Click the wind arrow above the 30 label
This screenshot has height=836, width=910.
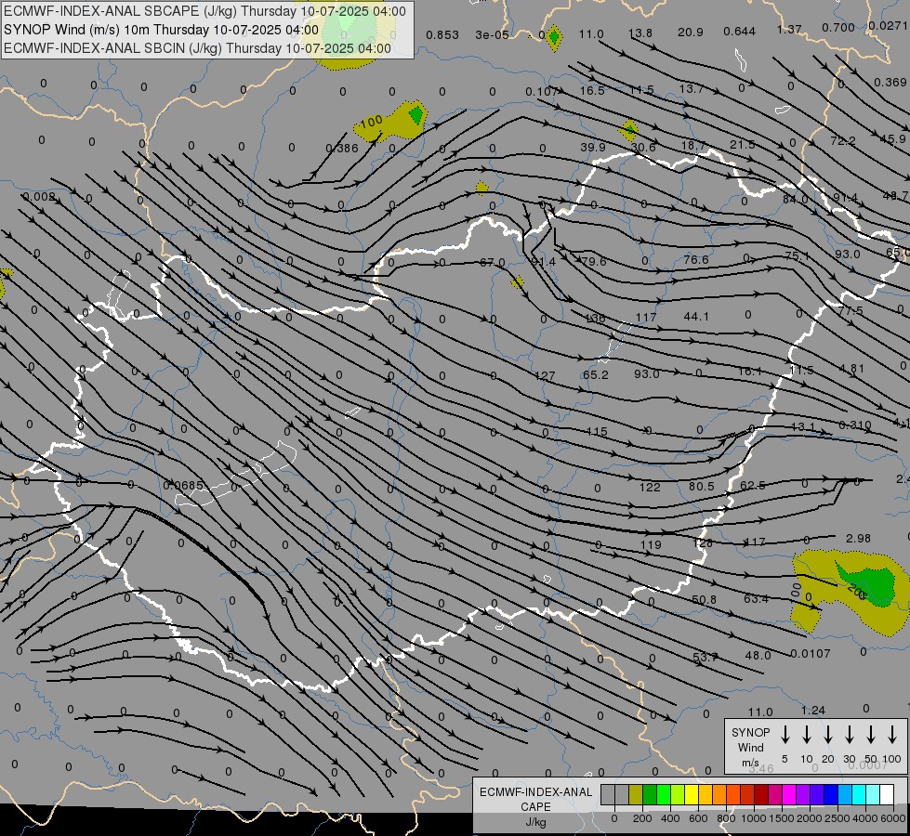click(x=849, y=735)
